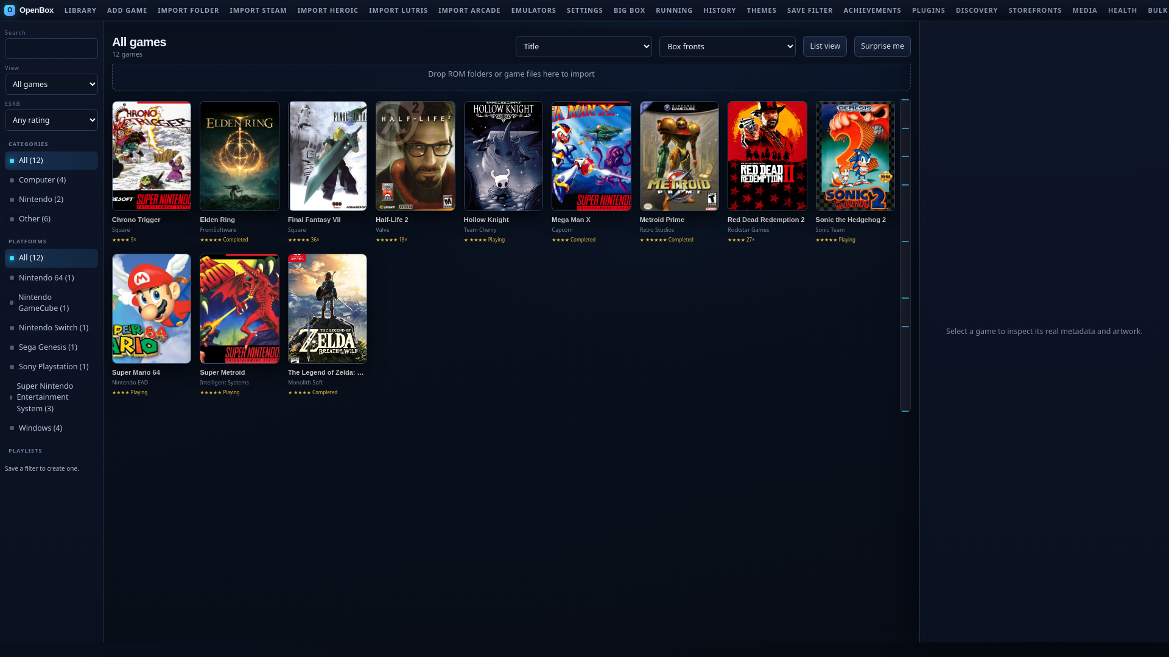Open Import Arcade
The width and height of the screenshot is (1169, 657).
(x=469, y=10)
